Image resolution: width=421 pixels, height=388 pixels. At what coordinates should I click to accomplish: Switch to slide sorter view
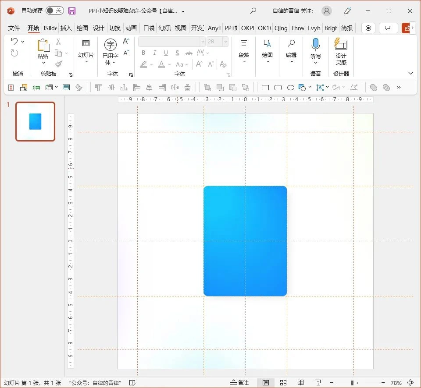[283, 383]
